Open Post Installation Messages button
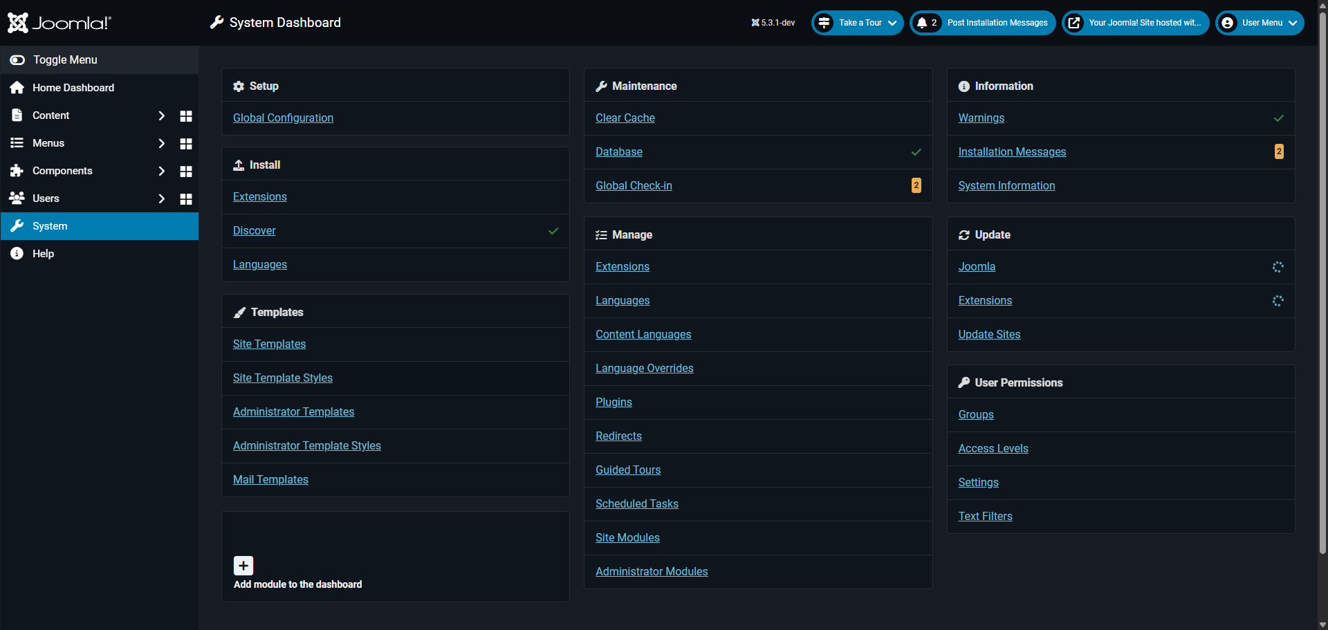Viewport: 1328px width, 630px height. pyautogui.click(x=983, y=23)
